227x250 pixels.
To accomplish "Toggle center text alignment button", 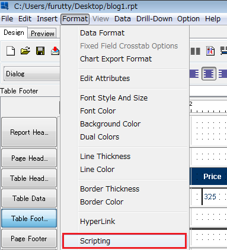I will click(209, 74).
